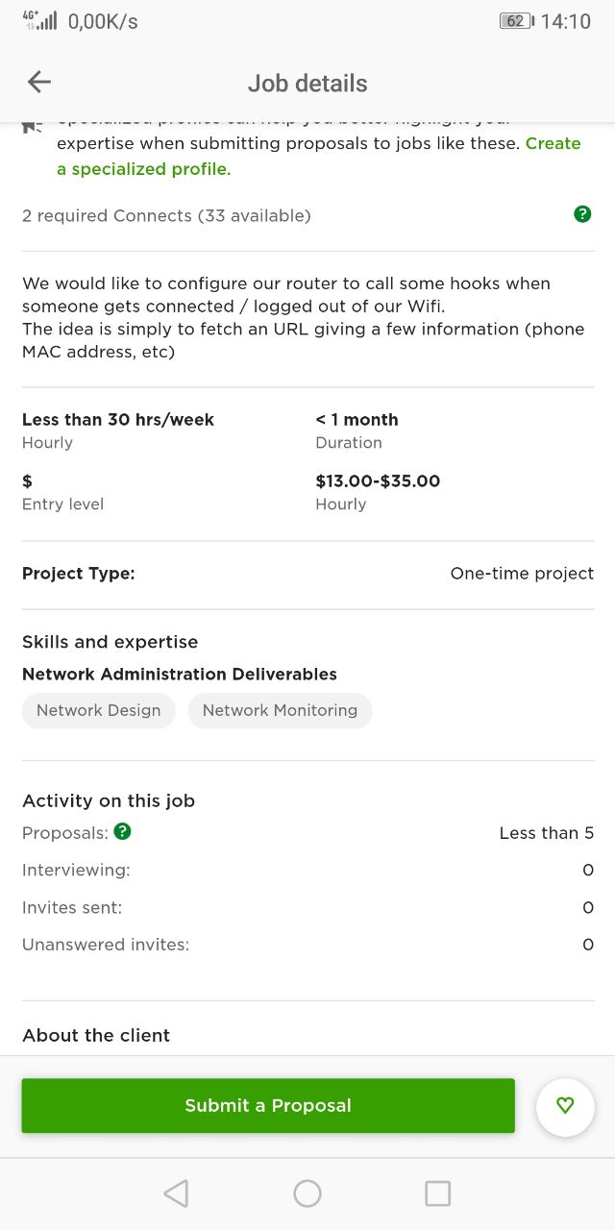The height and width of the screenshot is (1230, 615).
Task: Tap Skills and expertise heading
Action: [111, 642]
